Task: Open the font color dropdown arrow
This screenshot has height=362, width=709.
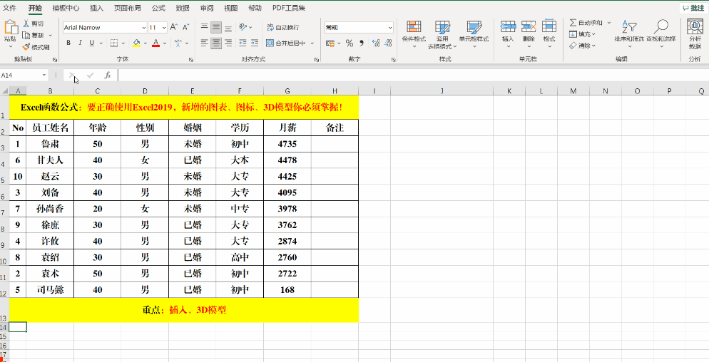Action: tap(165, 43)
